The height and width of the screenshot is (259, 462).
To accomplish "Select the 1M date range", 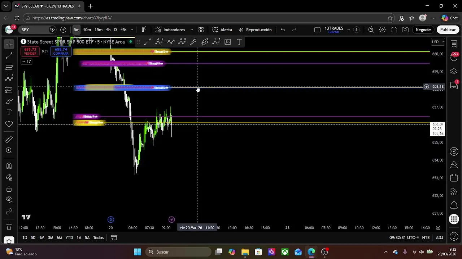I will pos(42,238).
